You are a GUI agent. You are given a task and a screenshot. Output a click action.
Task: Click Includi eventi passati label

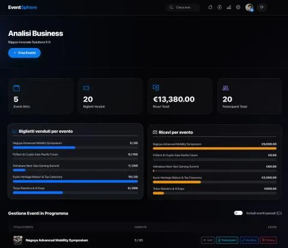(261, 213)
